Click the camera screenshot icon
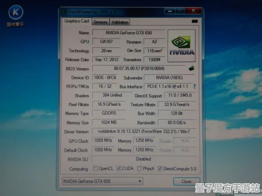The height and width of the screenshot is (196, 262). coord(195,21)
